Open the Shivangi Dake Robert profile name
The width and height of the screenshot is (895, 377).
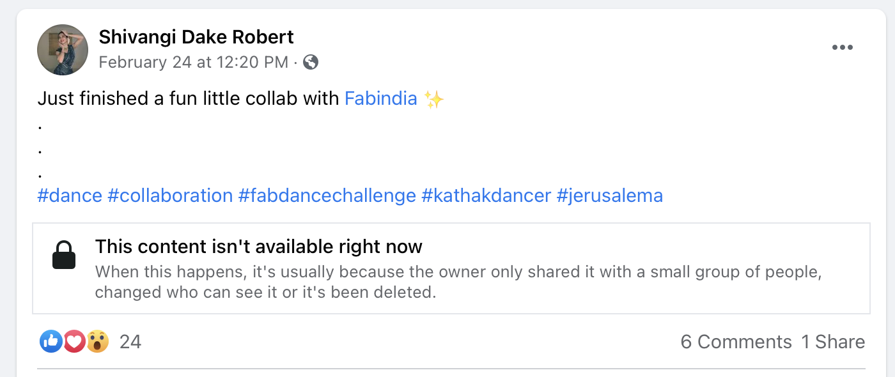(196, 37)
